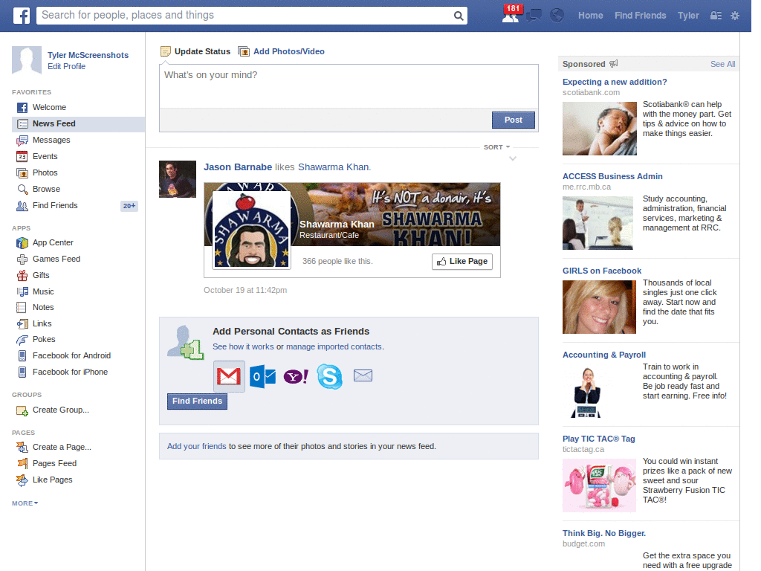Screen dimensions: 761x571
Task: Click the Music icon
Action: [x=22, y=291]
